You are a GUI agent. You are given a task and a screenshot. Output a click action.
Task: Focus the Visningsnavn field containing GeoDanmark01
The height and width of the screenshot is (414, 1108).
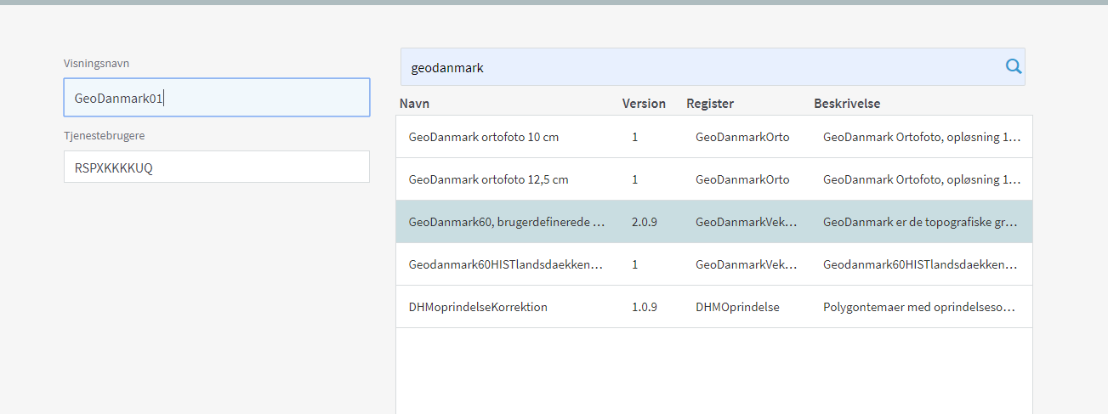pyautogui.click(x=216, y=98)
